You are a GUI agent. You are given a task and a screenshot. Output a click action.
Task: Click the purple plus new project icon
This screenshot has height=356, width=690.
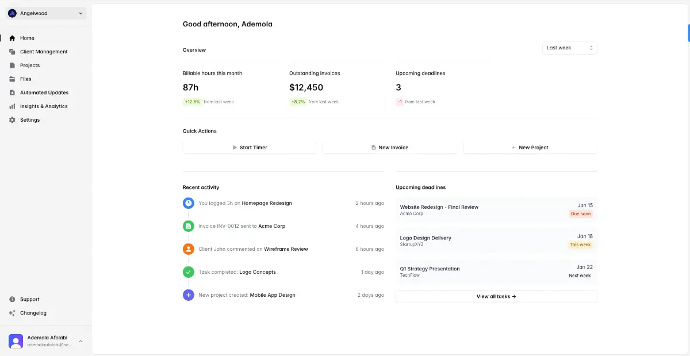pyautogui.click(x=188, y=295)
